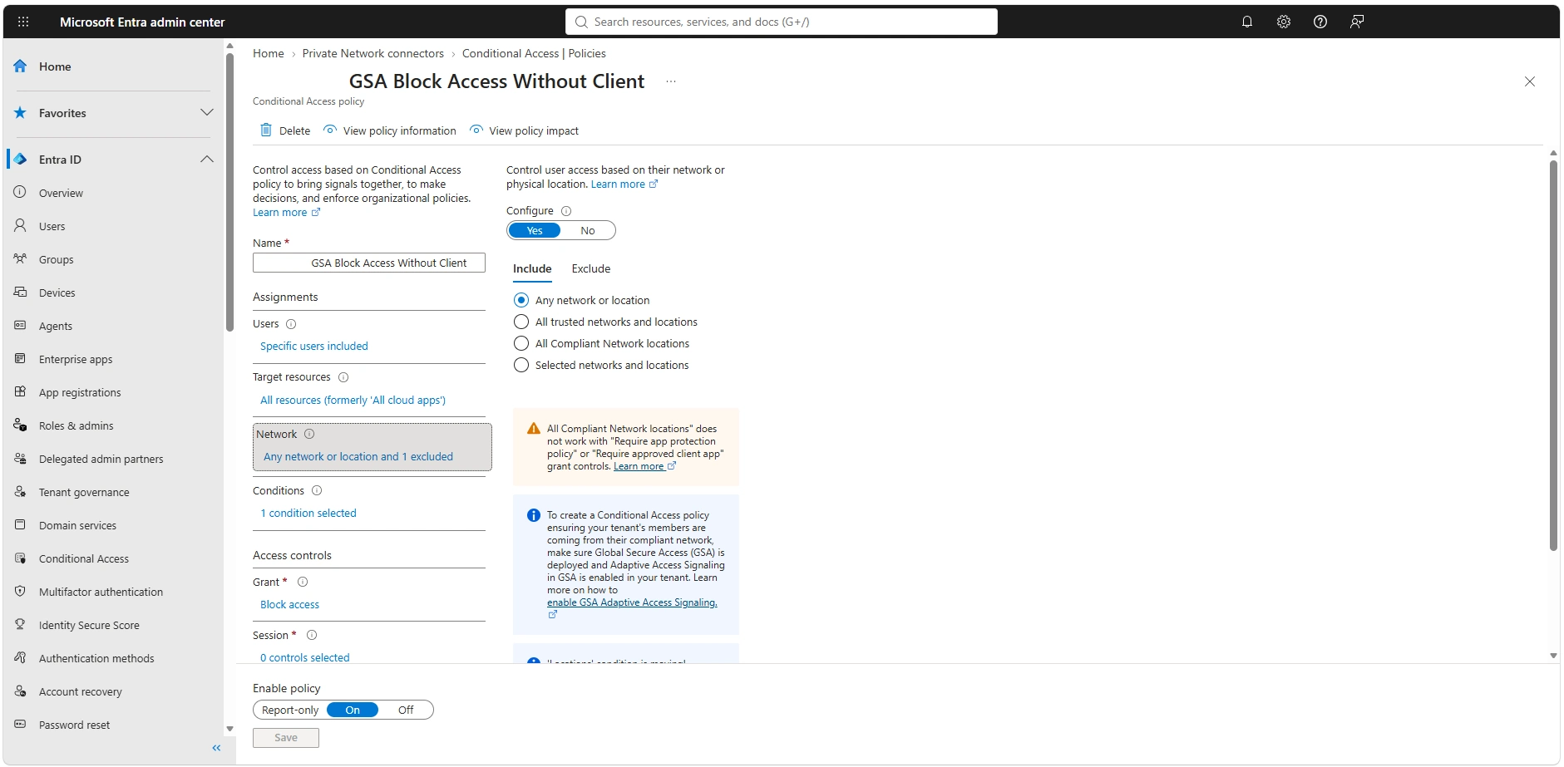1564x767 pixels.
Task: Set Configure toggle to Yes
Action: coord(535,231)
